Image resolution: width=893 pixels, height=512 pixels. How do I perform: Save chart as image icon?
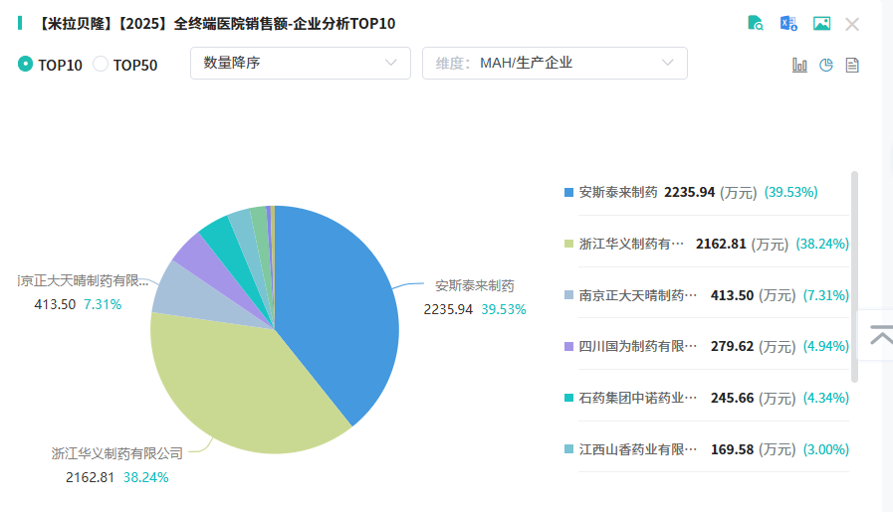tap(821, 24)
